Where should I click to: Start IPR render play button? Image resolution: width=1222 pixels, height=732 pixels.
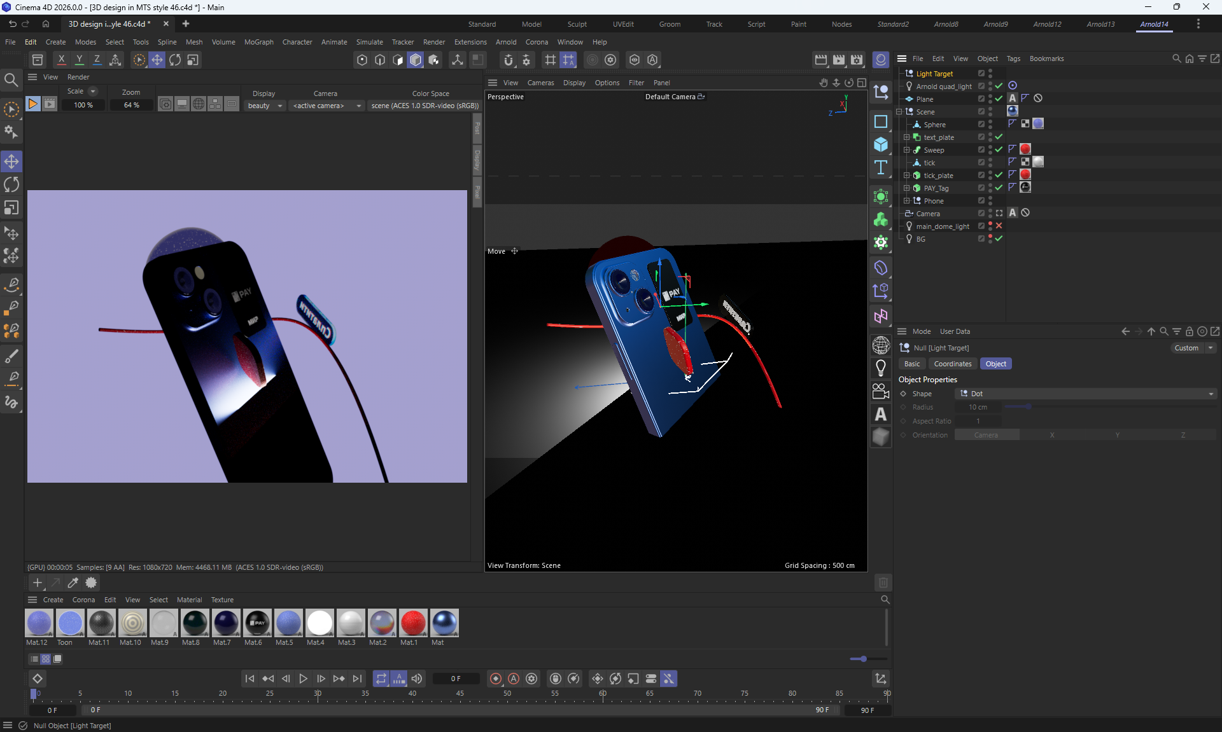[x=32, y=104]
